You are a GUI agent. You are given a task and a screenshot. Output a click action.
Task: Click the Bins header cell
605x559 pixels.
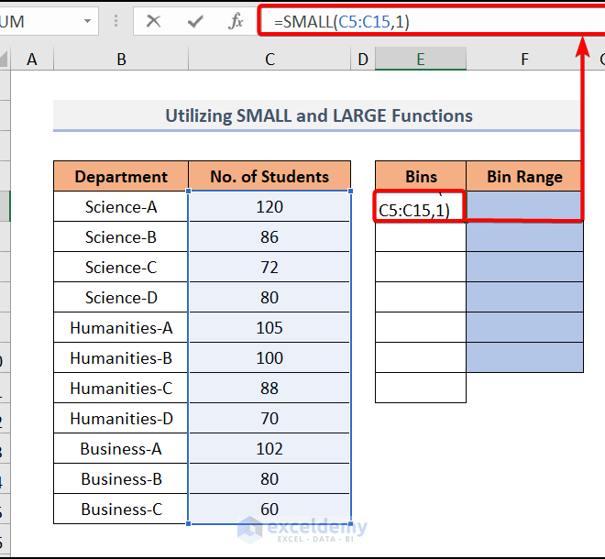pyautogui.click(x=421, y=177)
